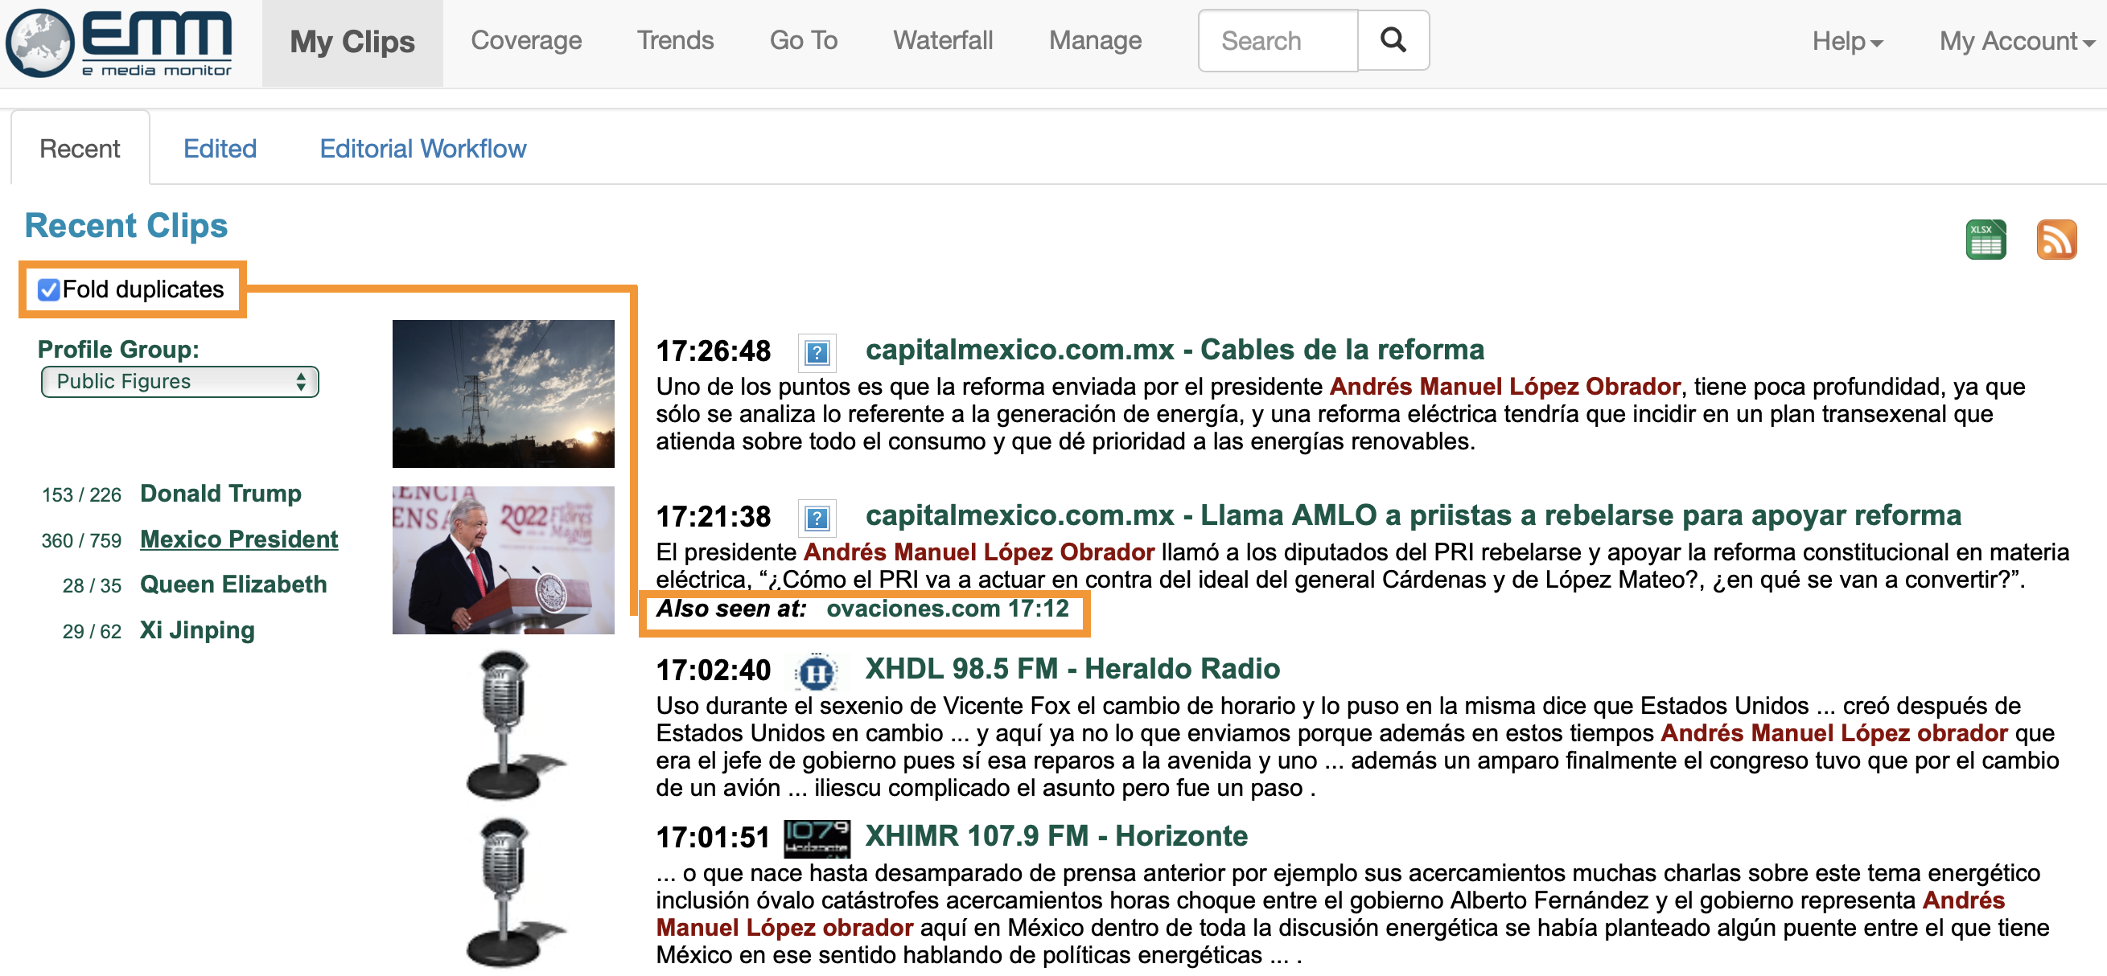Open the Coverage menu item

pos(526,40)
